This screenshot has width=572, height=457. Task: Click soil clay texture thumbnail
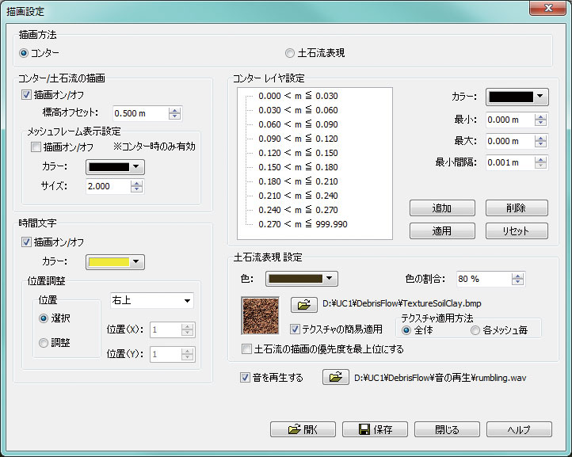pyautogui.click(x=260, y=315)
